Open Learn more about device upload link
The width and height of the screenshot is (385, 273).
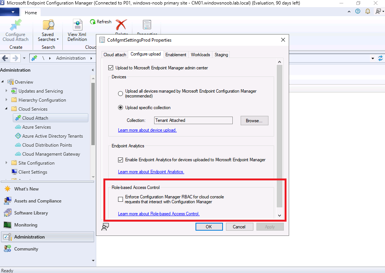click(x=147, y=130)
